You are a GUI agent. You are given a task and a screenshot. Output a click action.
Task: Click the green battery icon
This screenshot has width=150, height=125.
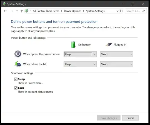(x=73, y=44)
